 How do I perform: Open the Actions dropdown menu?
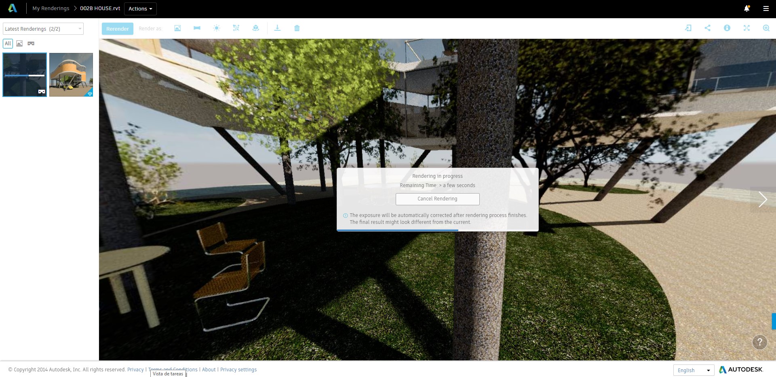140,9
